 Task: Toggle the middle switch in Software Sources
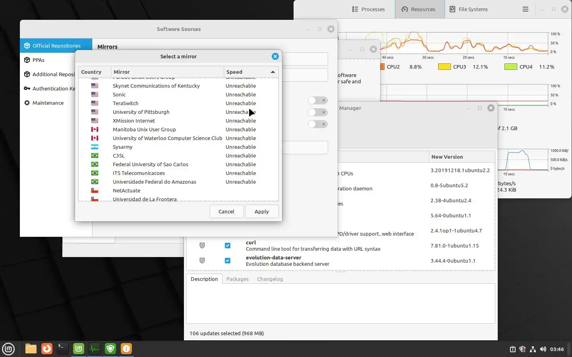318,112
